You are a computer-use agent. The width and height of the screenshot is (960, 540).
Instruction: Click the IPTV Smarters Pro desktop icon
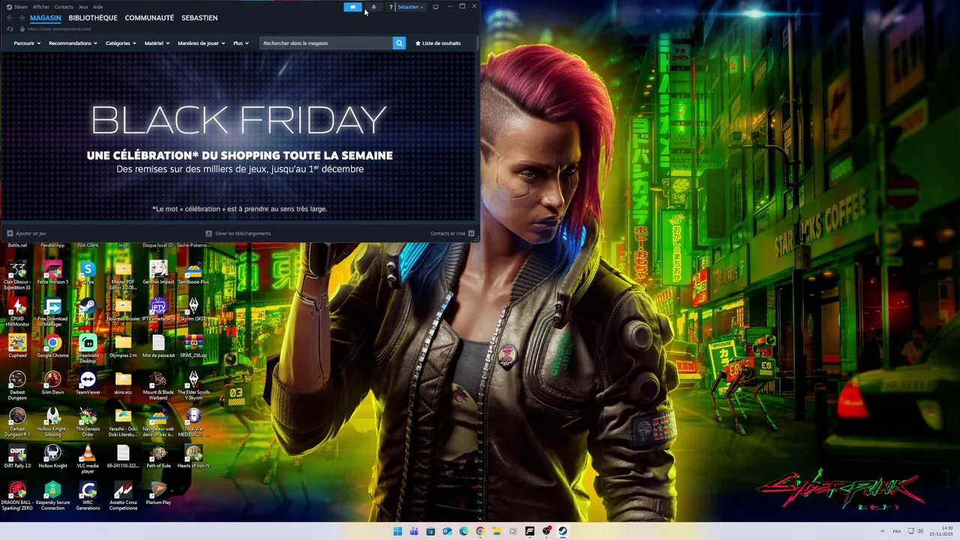pyautogui.click(x=158, y=309)
